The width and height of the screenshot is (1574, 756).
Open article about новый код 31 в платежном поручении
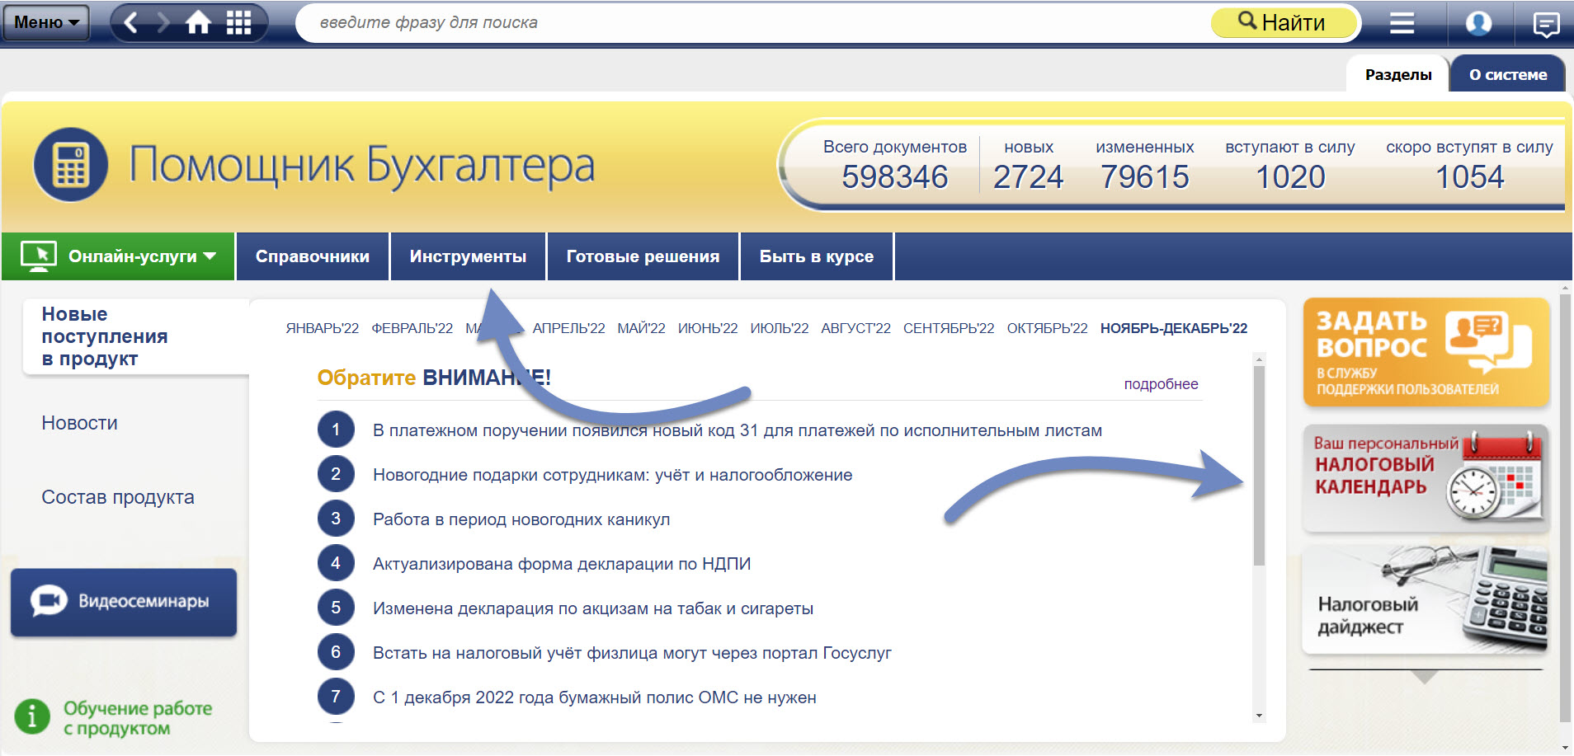click(x=738, y=430)
